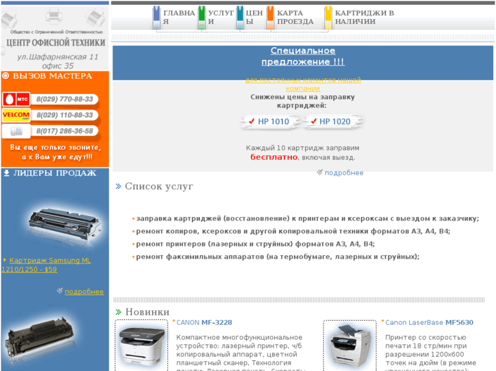Click the Новинки heading
Screen dimensions: 496x371
(x=147, y=312)
